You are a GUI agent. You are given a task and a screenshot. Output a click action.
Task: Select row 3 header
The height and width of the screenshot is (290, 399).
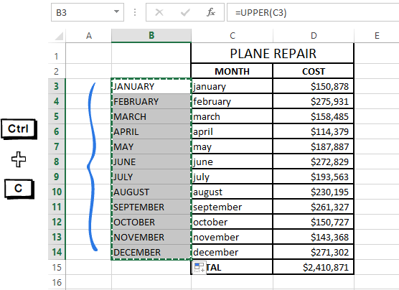(x=57, y=86)
